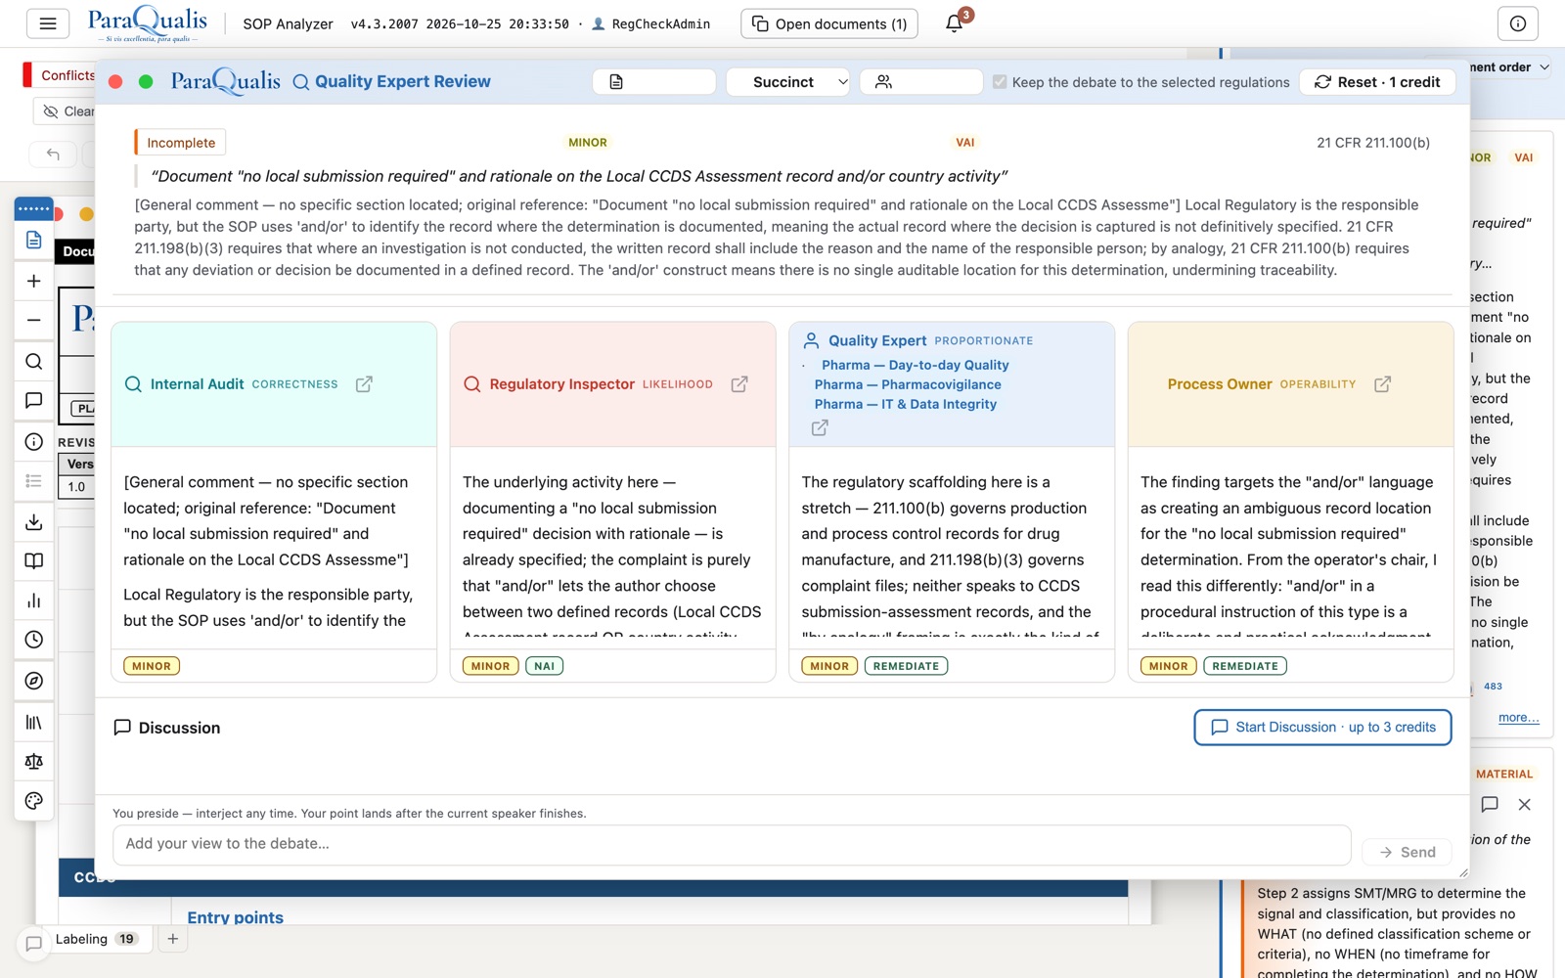Open the color palette icon in the sidebar
The width and height of the screenshot is (1565, 978).
tap(33, 801)
